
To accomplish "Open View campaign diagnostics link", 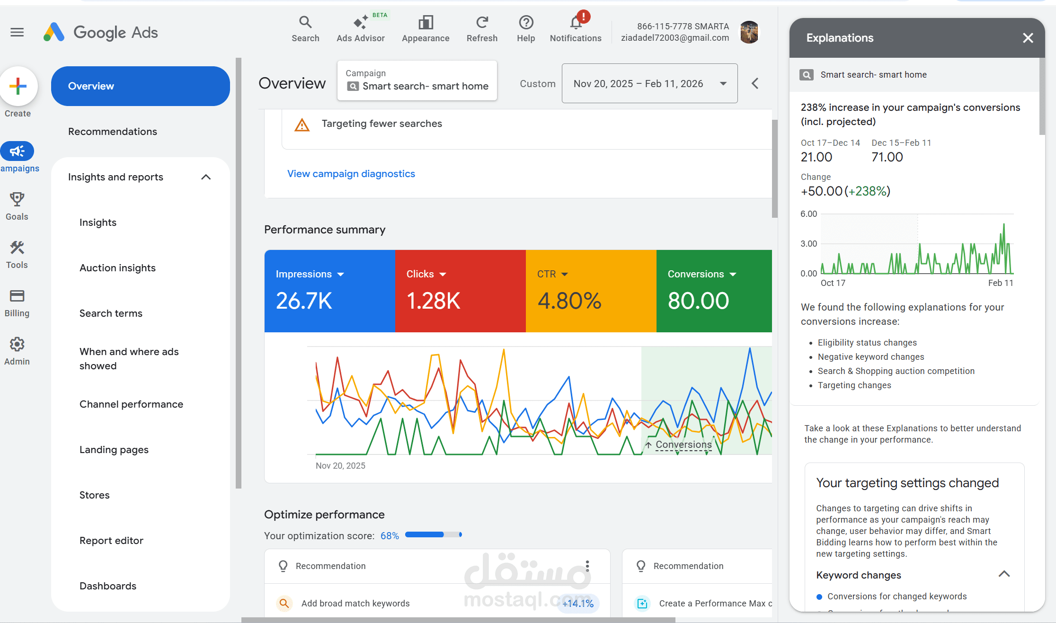I will point(351,174).
